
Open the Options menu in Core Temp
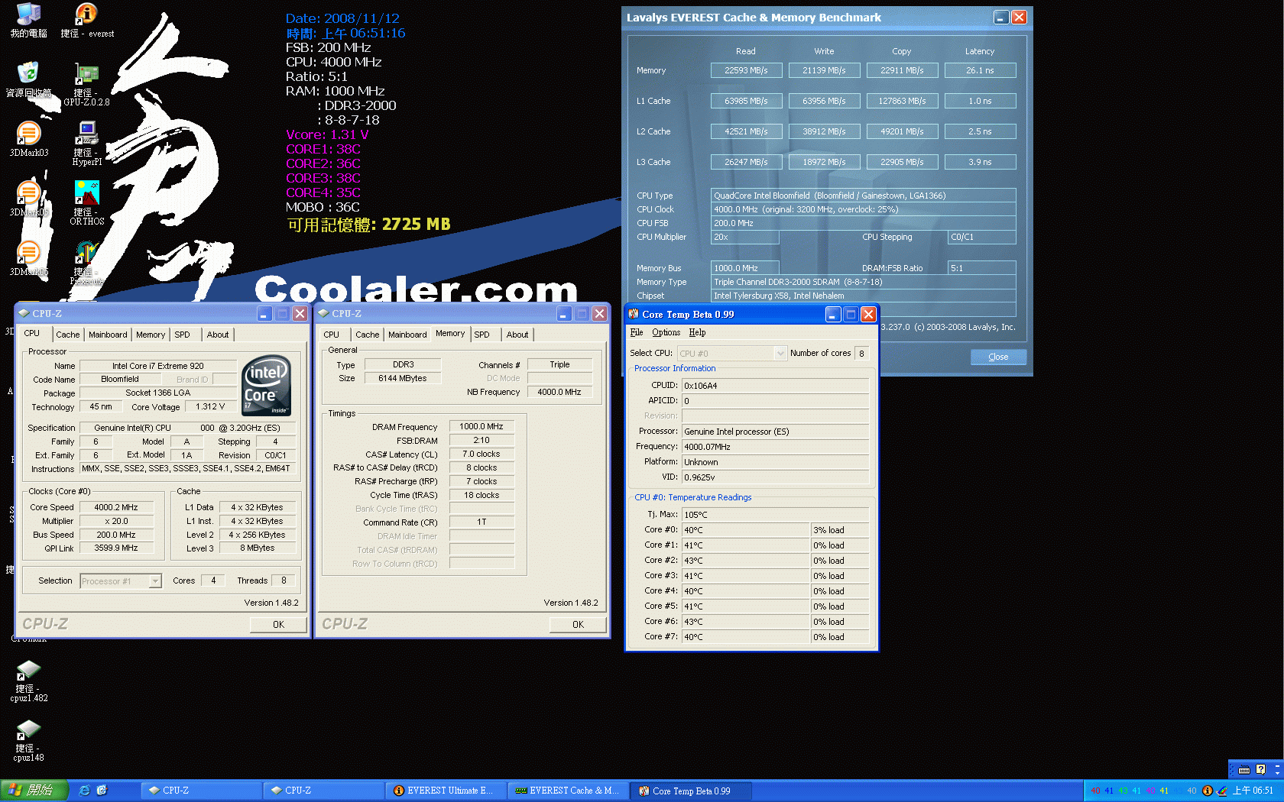click(x=666, y=332)
